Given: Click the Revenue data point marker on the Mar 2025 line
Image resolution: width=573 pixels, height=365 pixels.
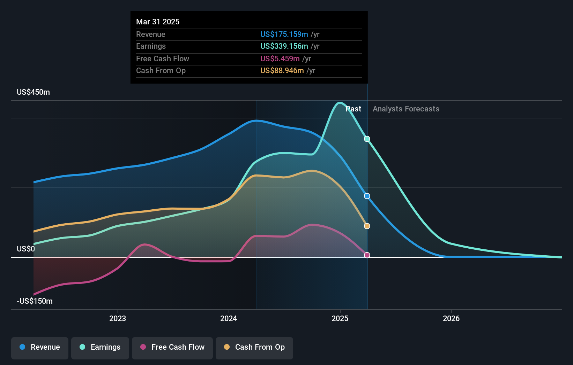Looking at the screenshot, I should coord(367,196).
